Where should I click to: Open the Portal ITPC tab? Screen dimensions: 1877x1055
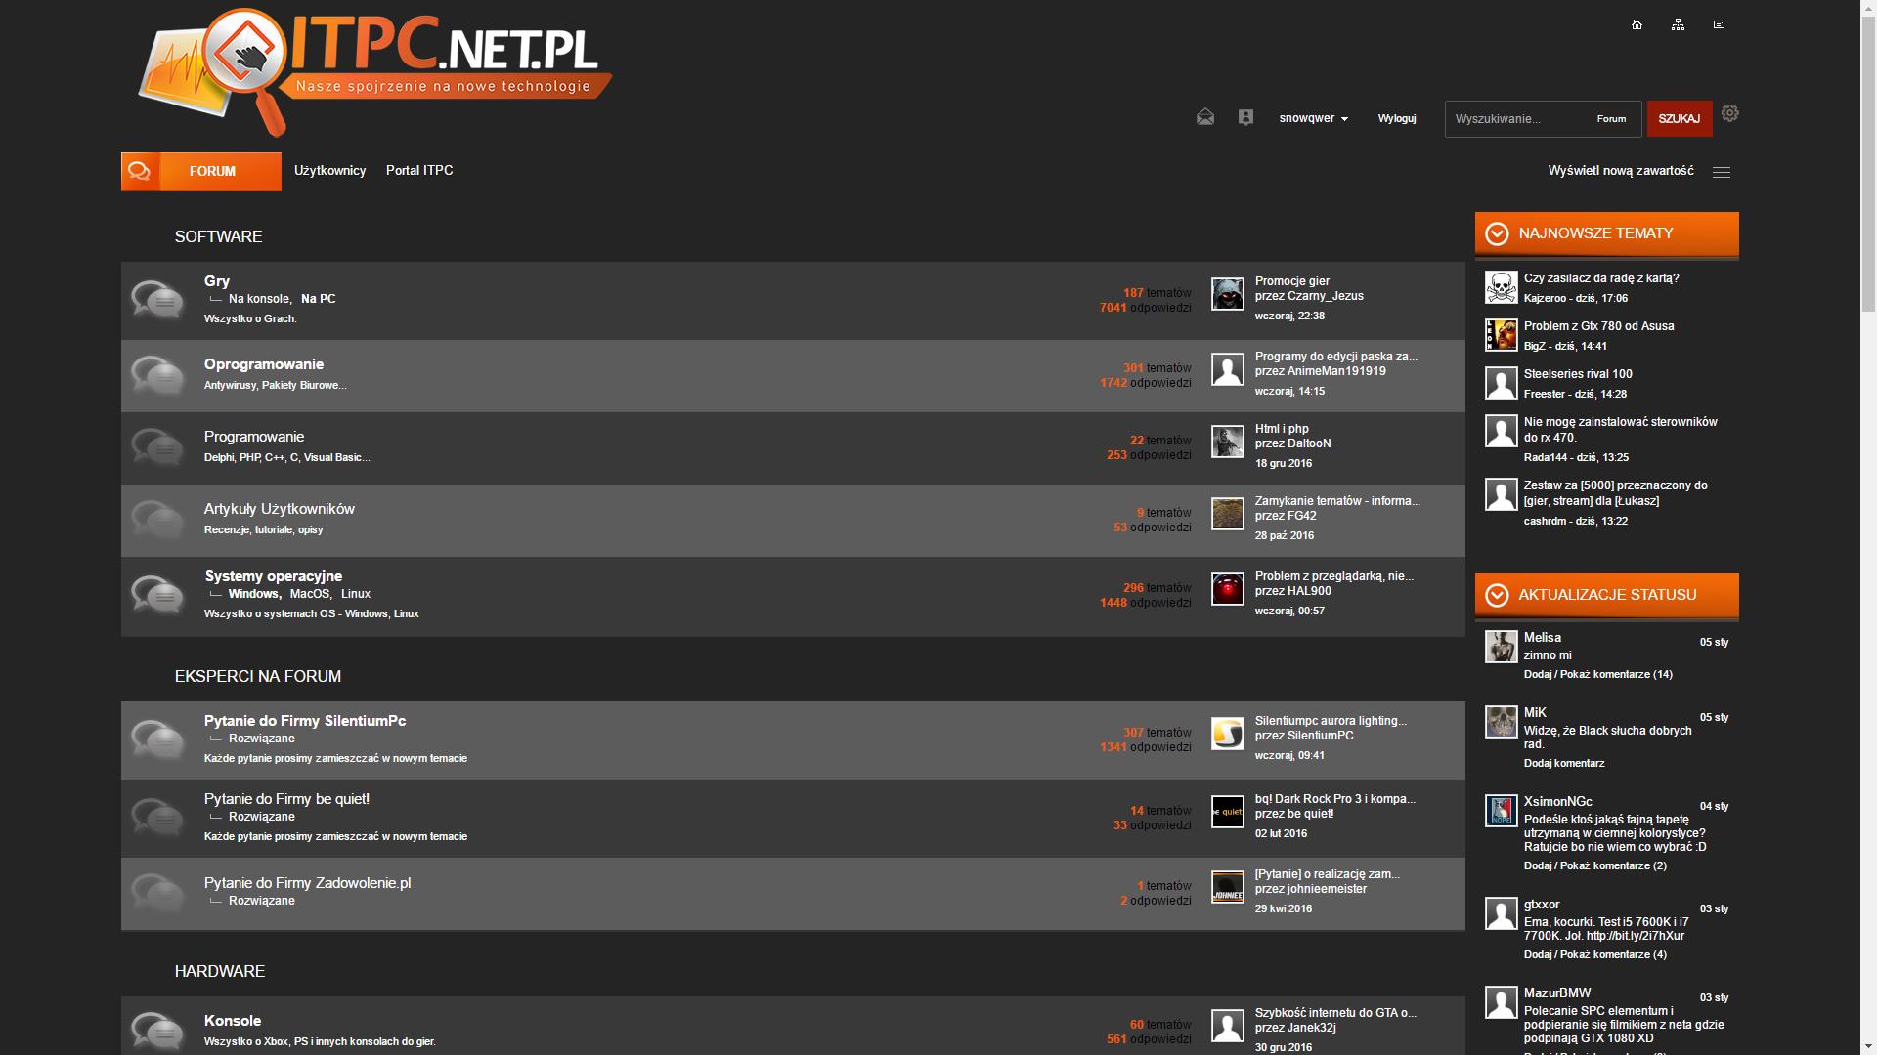pos(419,171)
